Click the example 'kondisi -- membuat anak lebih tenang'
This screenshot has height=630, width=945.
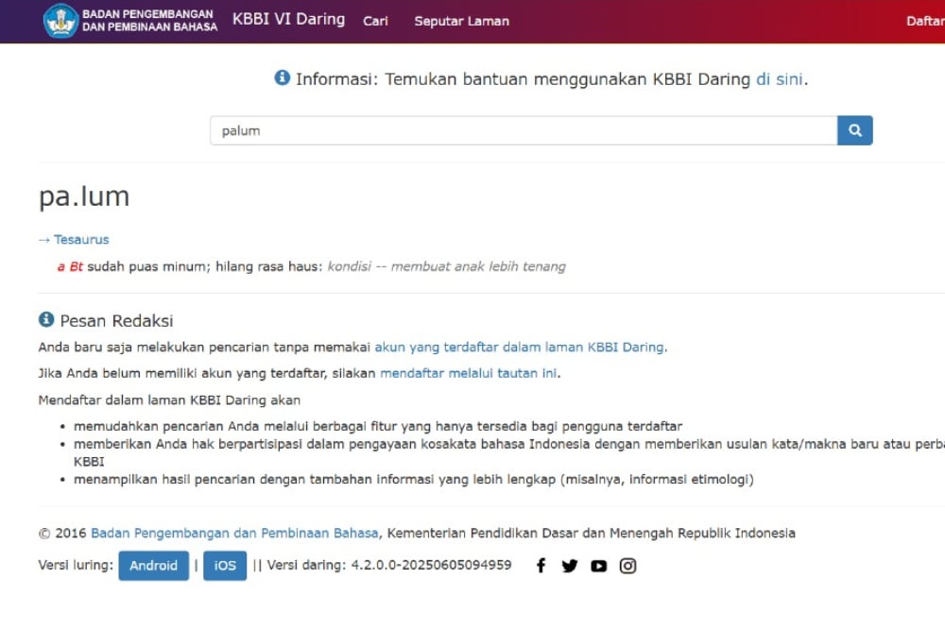[447, 266]
